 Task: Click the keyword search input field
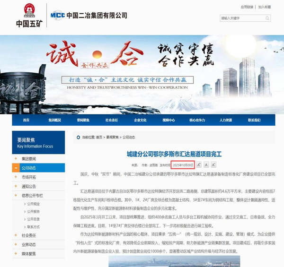[241, 18]
